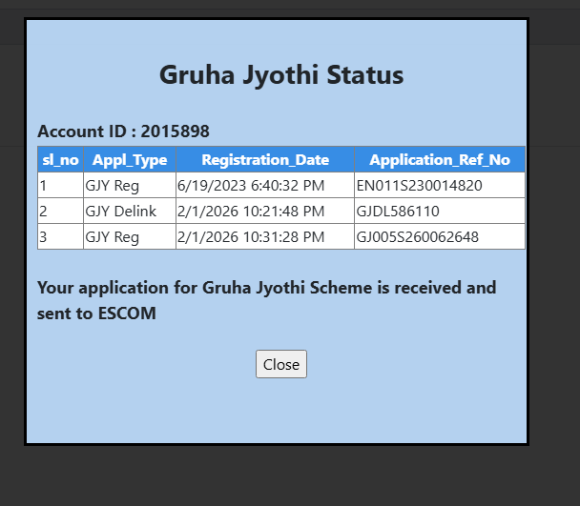Click the GJY Delink cell
This screenshot has width=580, height=506.
pyautogui.click(x=130, y=211)
